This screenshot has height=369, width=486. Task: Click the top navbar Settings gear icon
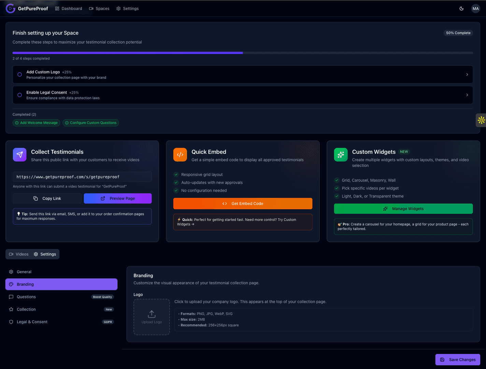tap(118, 9)
